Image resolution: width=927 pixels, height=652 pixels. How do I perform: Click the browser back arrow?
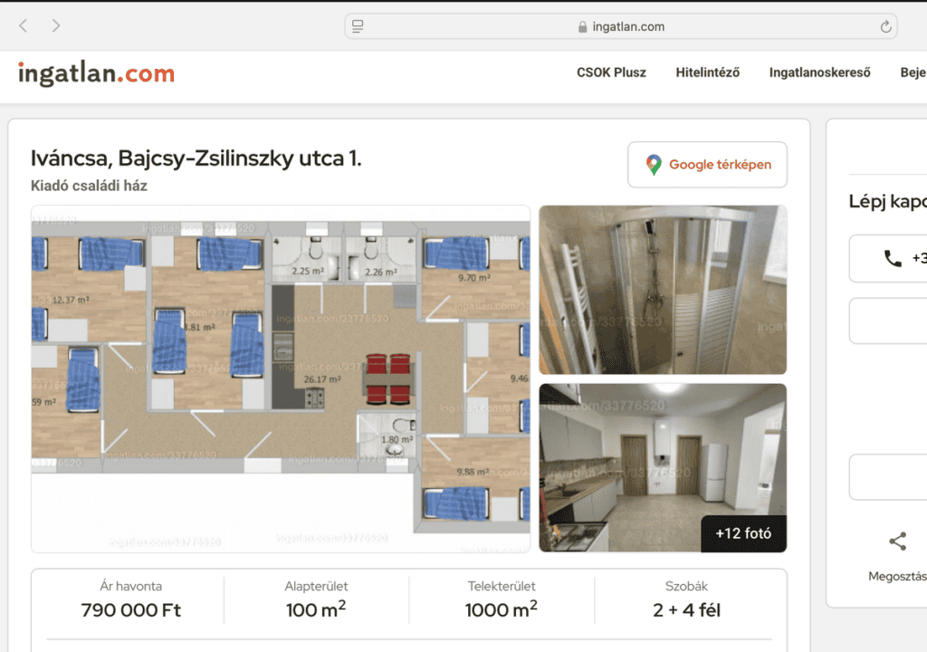point(24,26)
